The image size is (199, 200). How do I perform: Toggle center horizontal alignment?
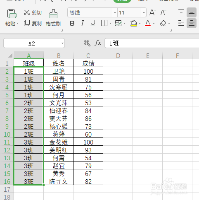tap(192, 23)
